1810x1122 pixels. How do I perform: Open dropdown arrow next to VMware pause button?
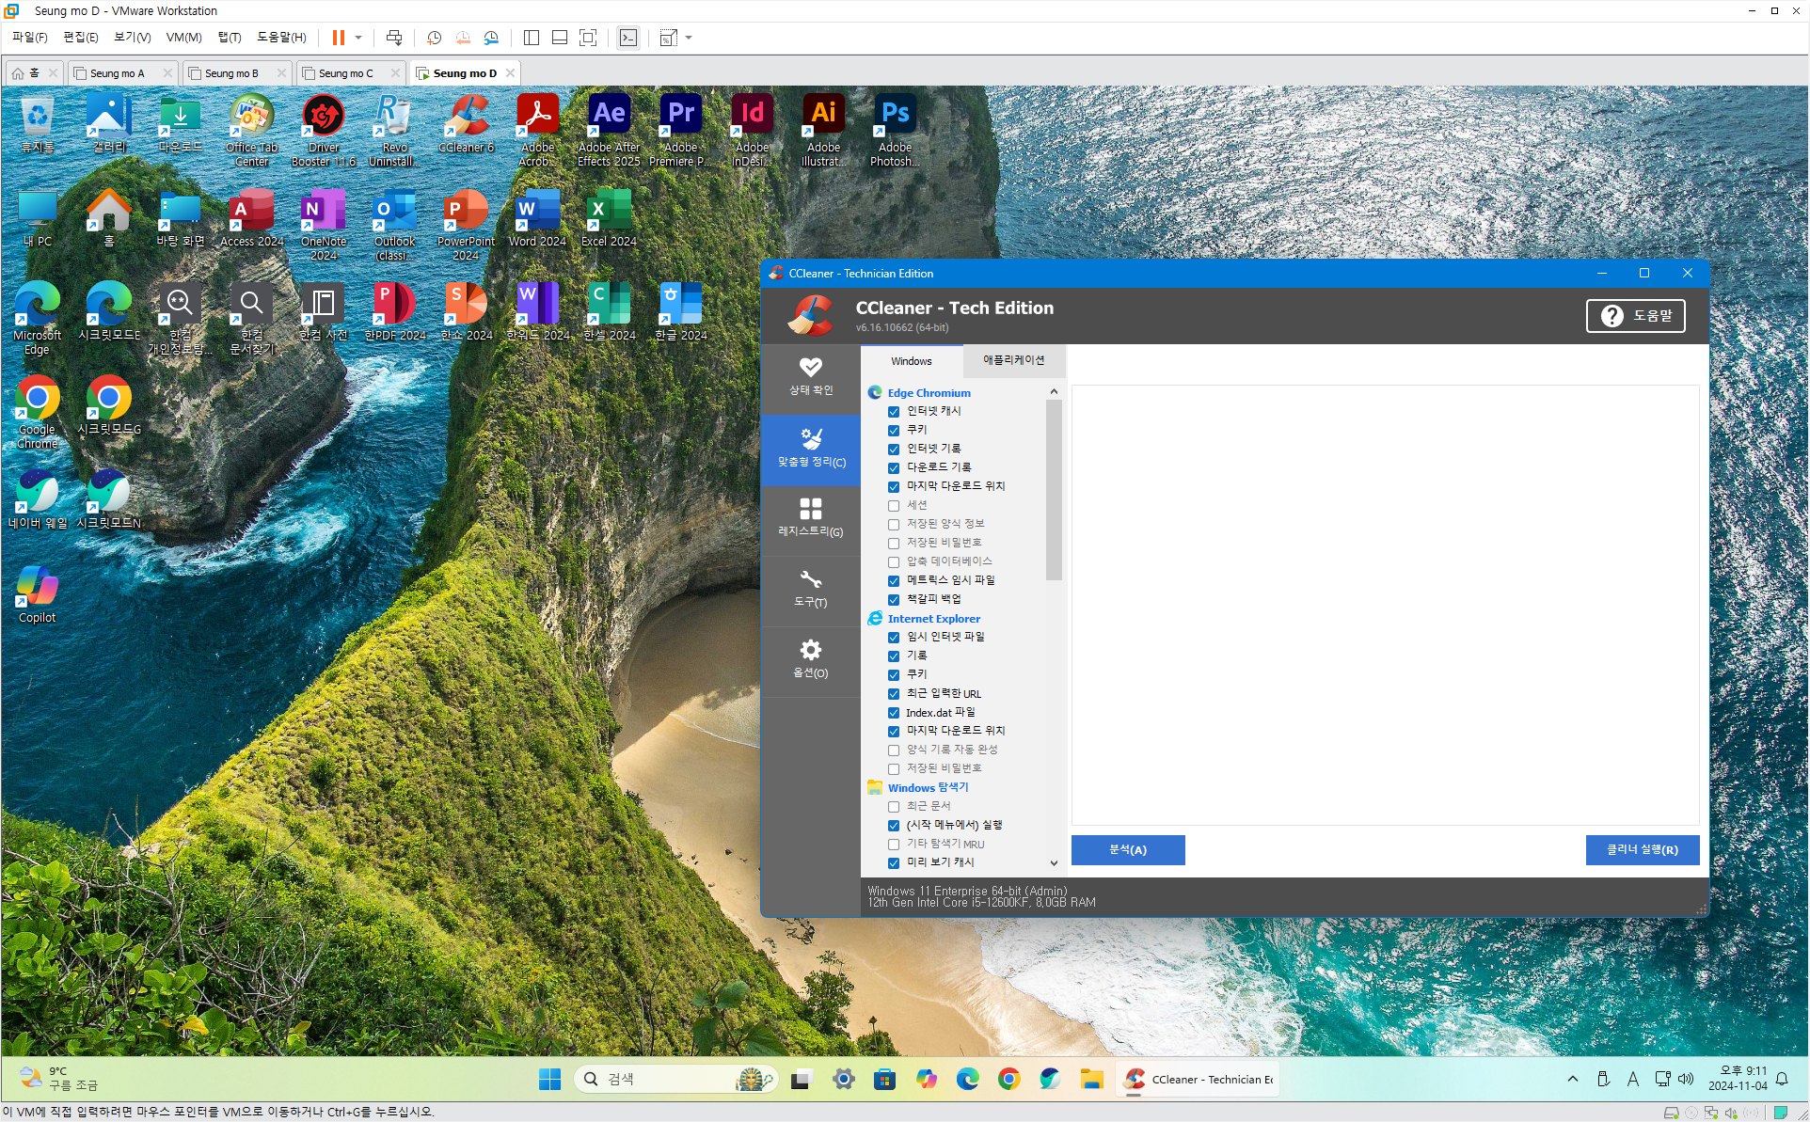tap(358, 38)
